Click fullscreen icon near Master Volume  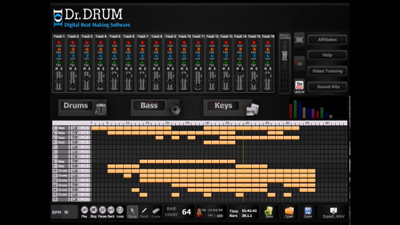299,39
